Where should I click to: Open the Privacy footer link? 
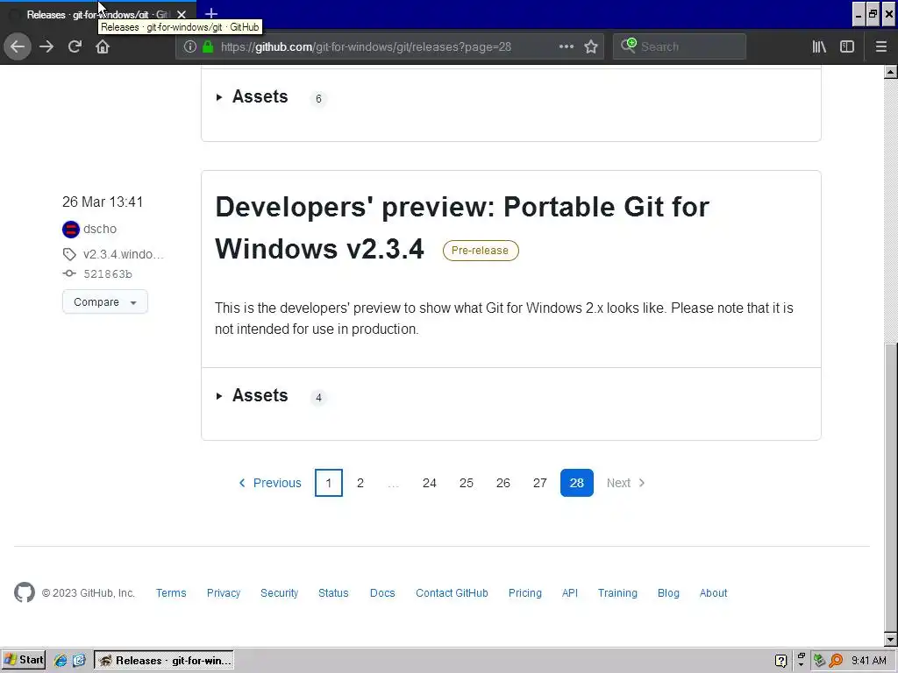click(x=224, y=593)
